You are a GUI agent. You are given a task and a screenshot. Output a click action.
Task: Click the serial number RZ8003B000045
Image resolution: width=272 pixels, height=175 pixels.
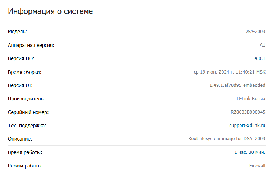tap(248, 112)
